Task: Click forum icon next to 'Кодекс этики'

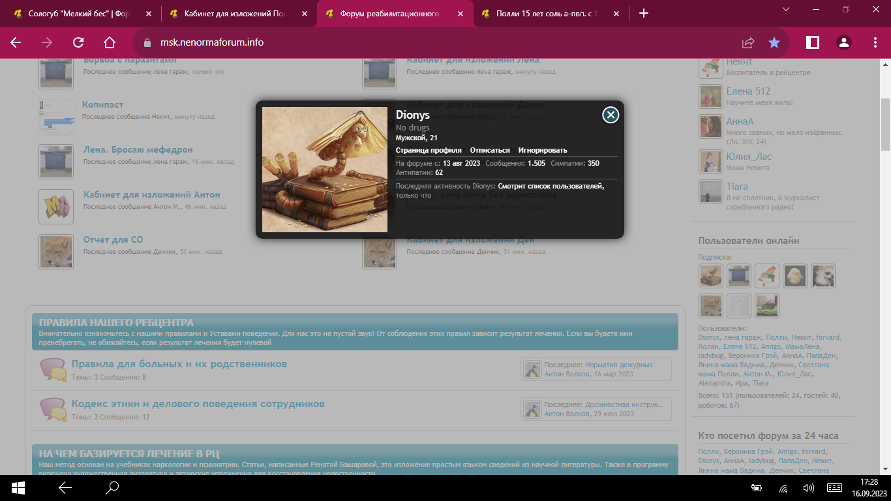Action: (53, 409)
